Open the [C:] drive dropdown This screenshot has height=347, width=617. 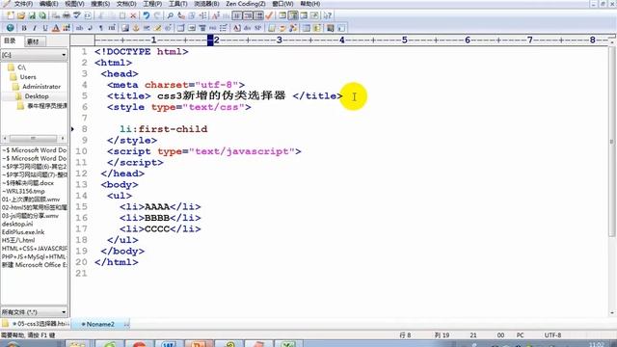pyautogui.click(x=64, y=55)
